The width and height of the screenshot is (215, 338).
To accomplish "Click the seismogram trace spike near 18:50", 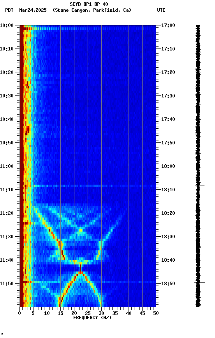I will coord(200,282).
